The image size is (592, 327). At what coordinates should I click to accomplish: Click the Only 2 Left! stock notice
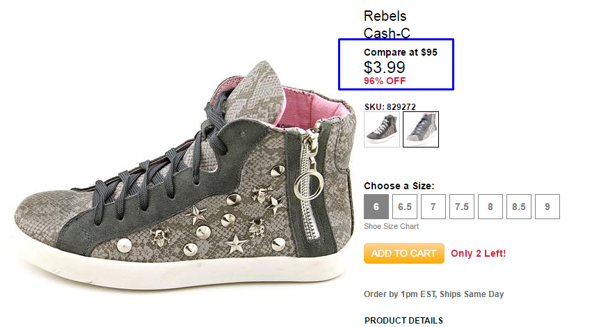click(479, 253)
